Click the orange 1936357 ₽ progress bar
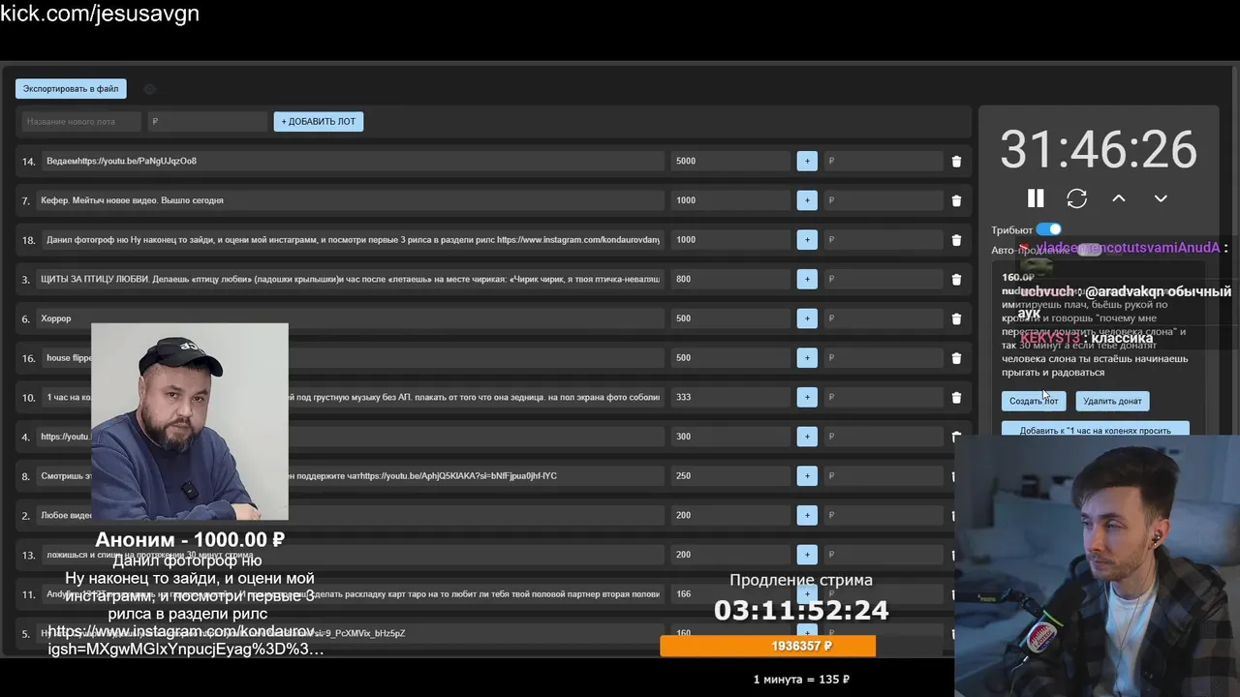The height and width of the screenshot is (697, 1240). (x=767, y=646)
